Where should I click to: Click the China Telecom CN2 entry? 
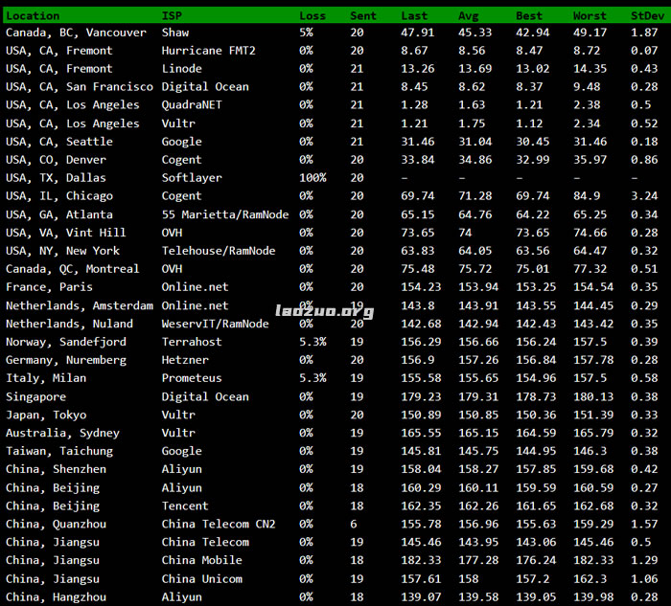218,525
